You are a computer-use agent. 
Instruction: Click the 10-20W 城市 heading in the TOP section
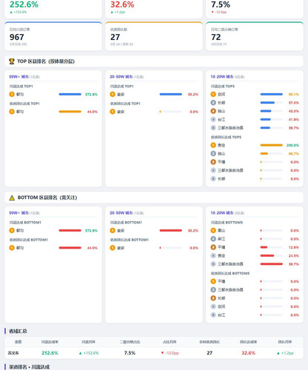tap(222, 77)
